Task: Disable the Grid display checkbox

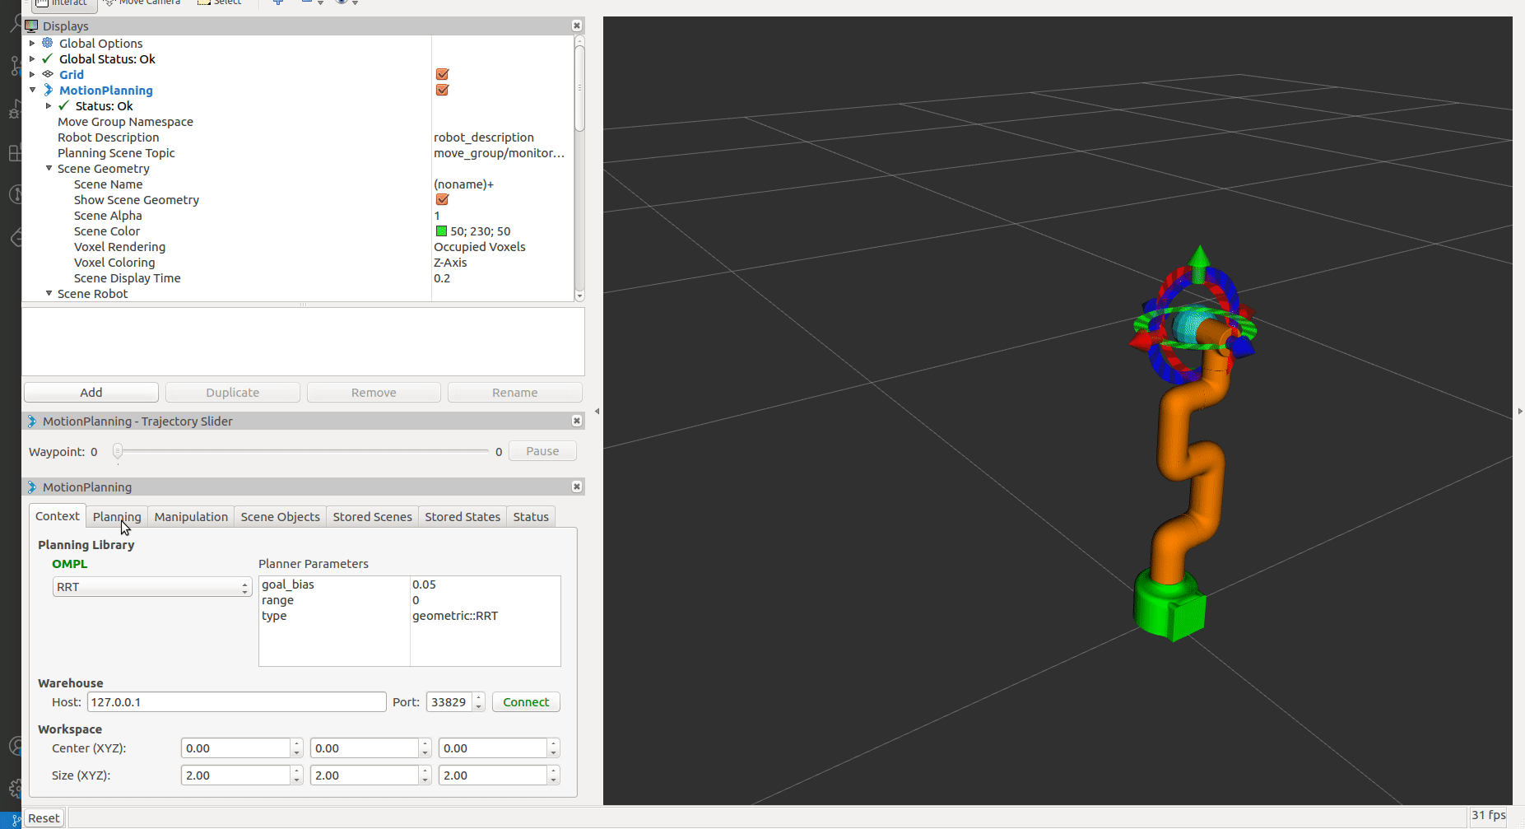Action: coord(442,74)
